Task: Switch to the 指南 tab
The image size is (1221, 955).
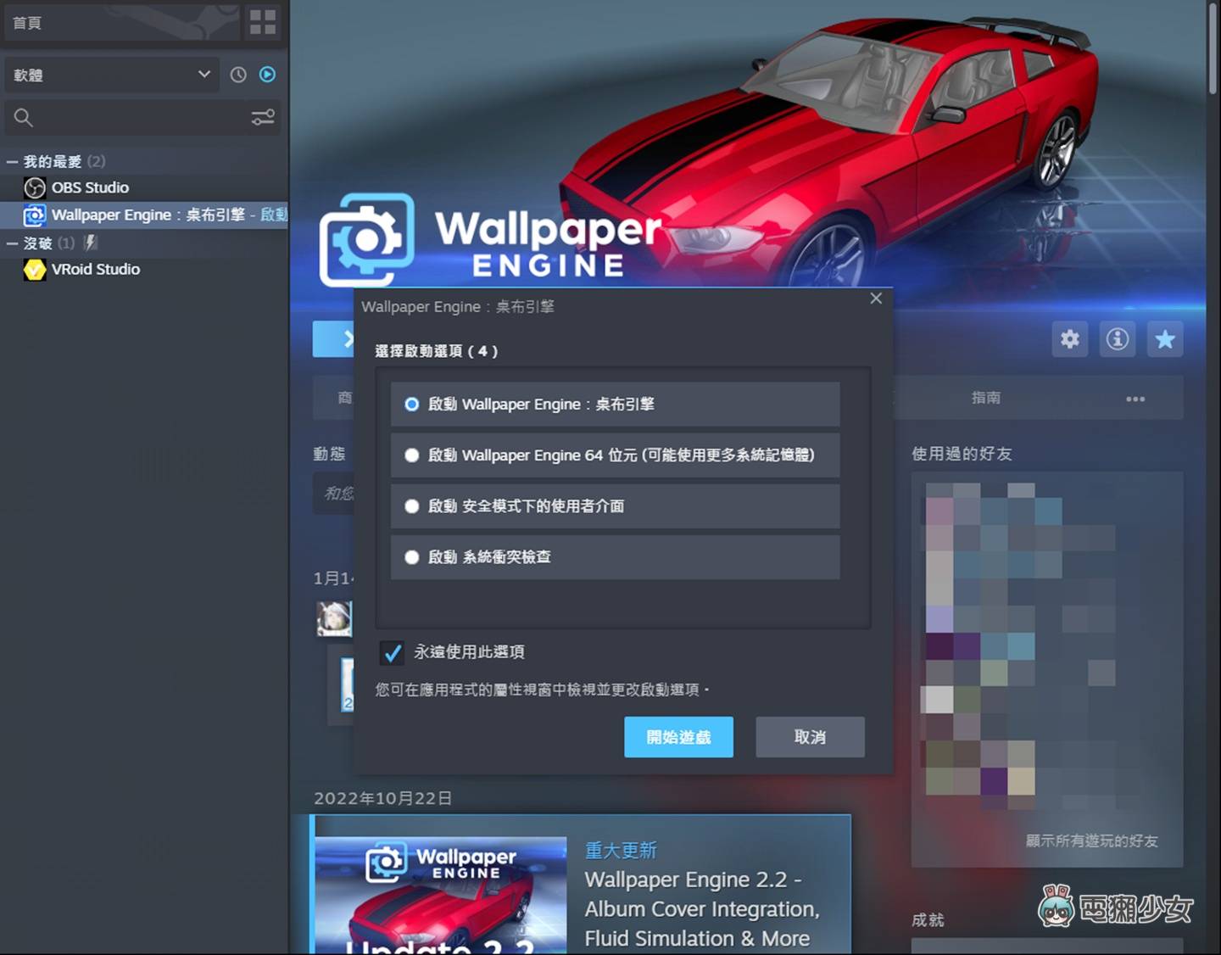Action: pyautogui.click(x=986, y=398)
